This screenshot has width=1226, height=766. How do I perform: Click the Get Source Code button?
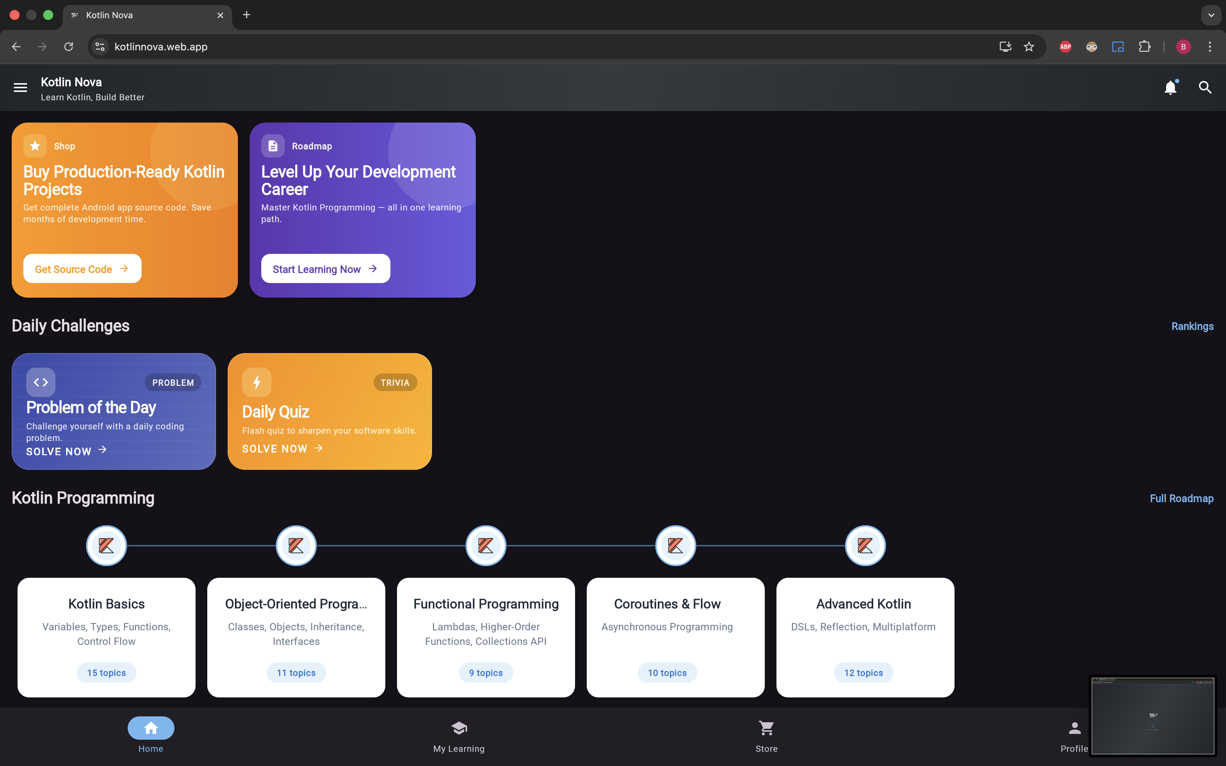(x=82, y=268)
